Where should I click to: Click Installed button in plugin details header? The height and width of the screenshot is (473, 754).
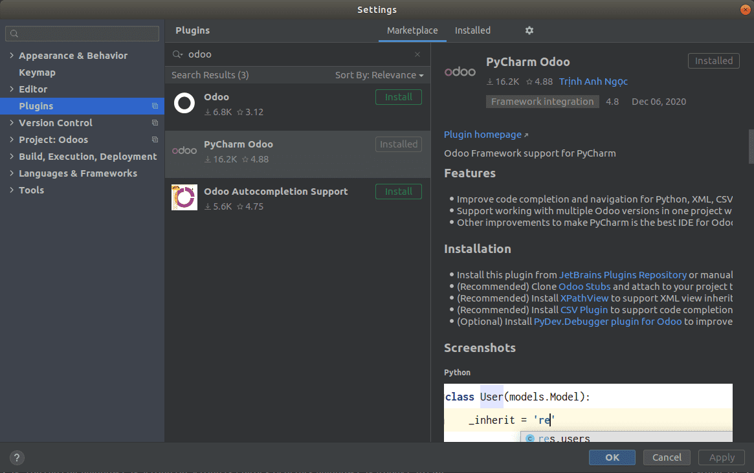pos(714,61)
